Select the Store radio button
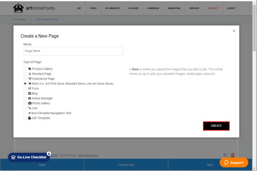257x171 pixels. point(25,84)
